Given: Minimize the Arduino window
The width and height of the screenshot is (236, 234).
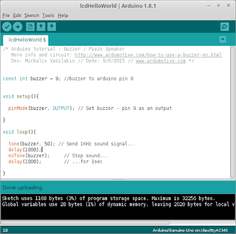Looking at the screenshot, I should click(x=209, y=6).
